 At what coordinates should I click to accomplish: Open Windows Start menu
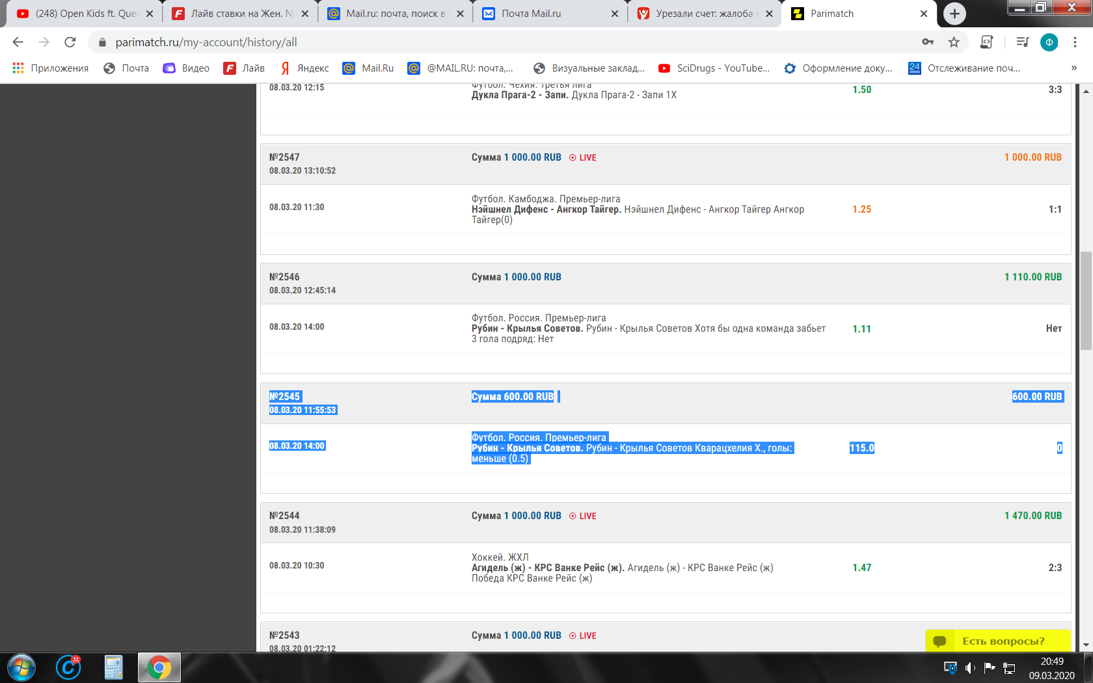[x=21, y=667]
